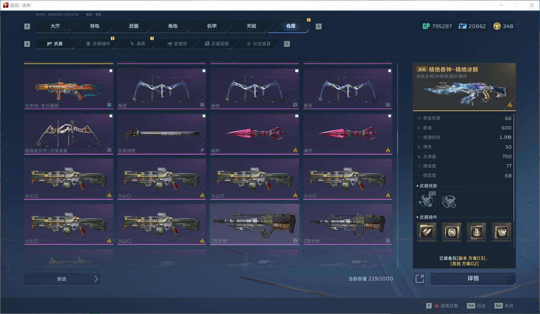Viewport: 540px width, 314px height.
Task: Click the D key hint icon
Action: pyautogui.click(x=287, y=44)
